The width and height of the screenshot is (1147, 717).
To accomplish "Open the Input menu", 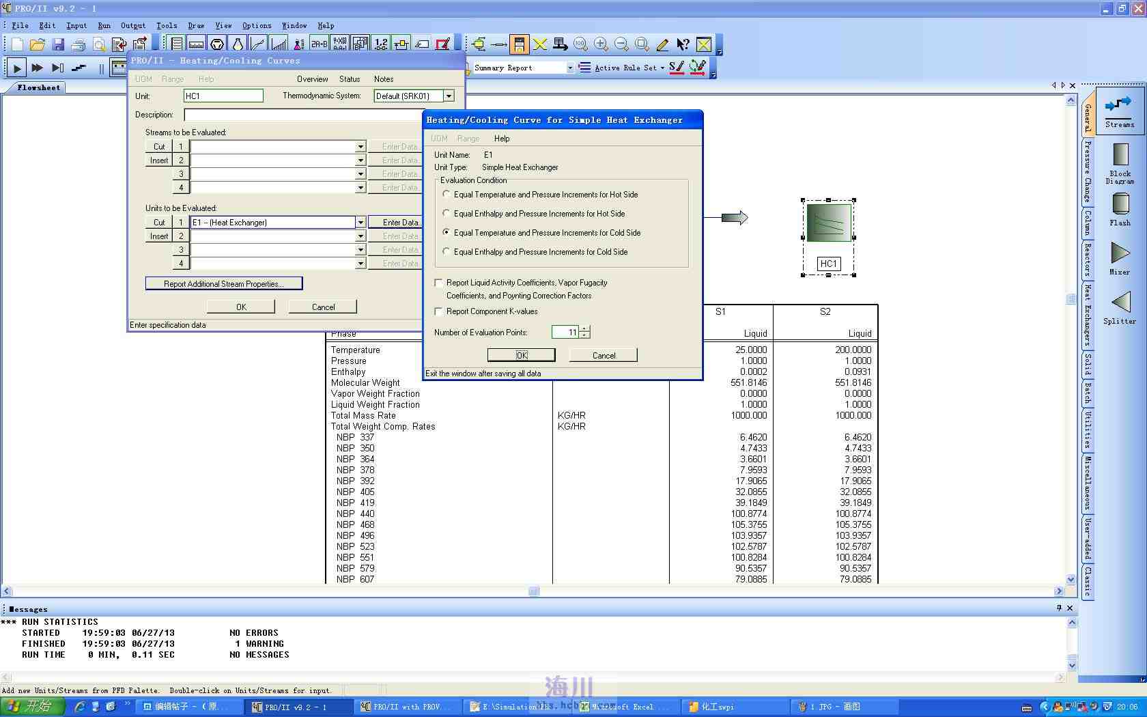I will (x=76, y=26).
